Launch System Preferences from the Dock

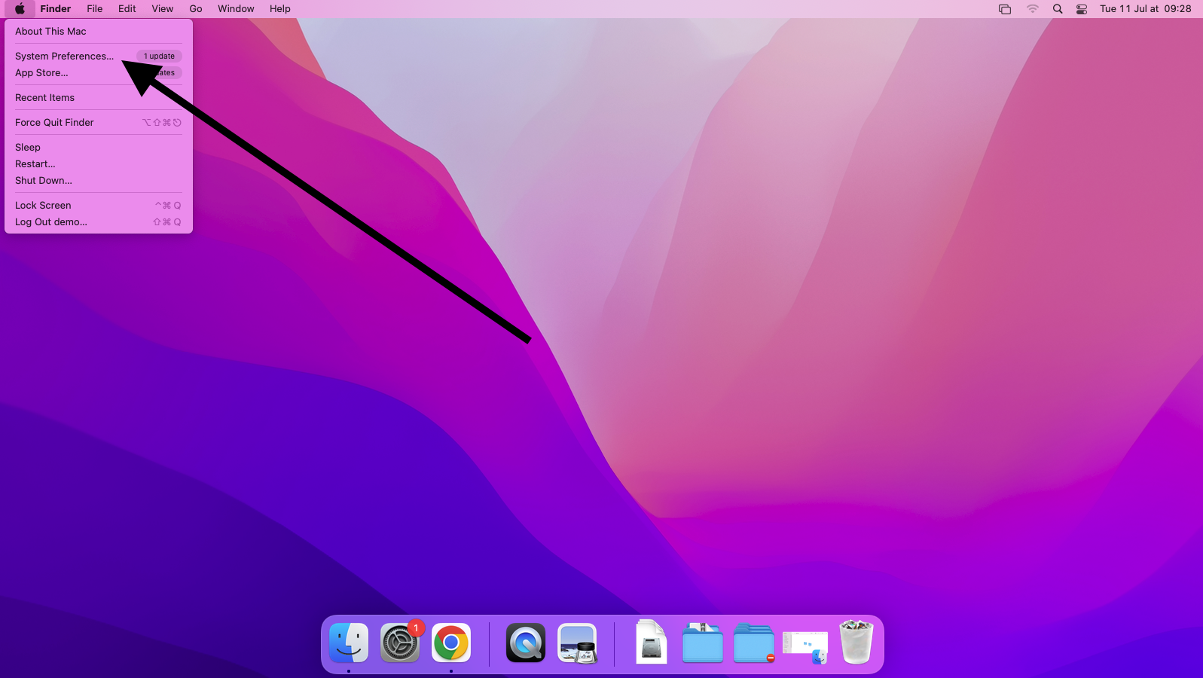[x=400, y=643]
